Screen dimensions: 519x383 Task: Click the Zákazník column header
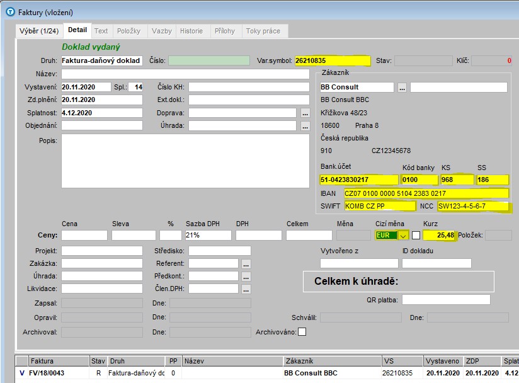pos(333,361)
